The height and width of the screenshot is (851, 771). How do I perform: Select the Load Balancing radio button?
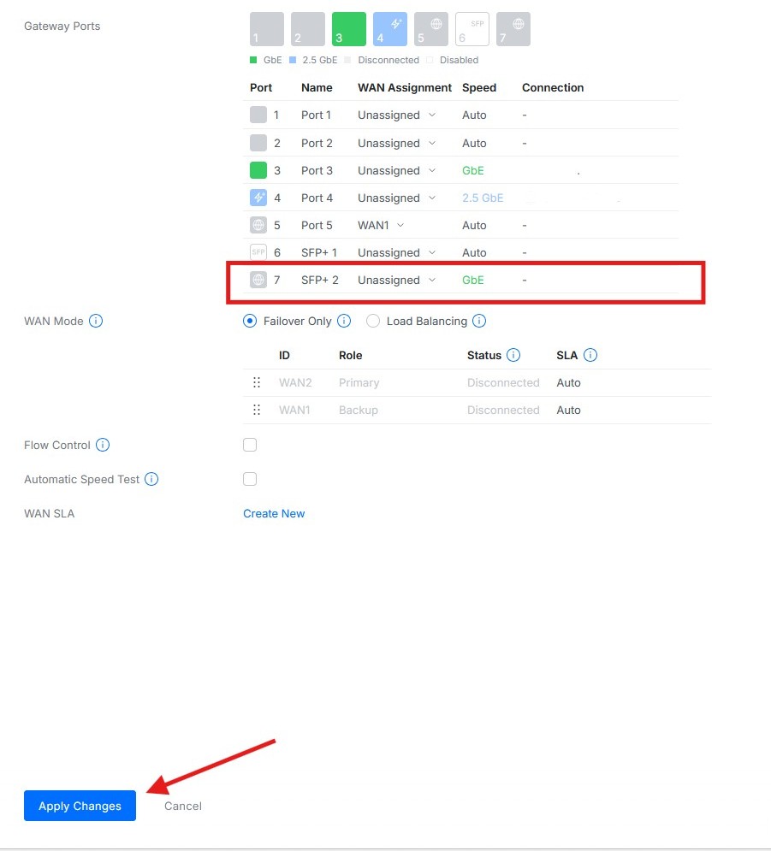pyautogui.click(x=372, y=321)
